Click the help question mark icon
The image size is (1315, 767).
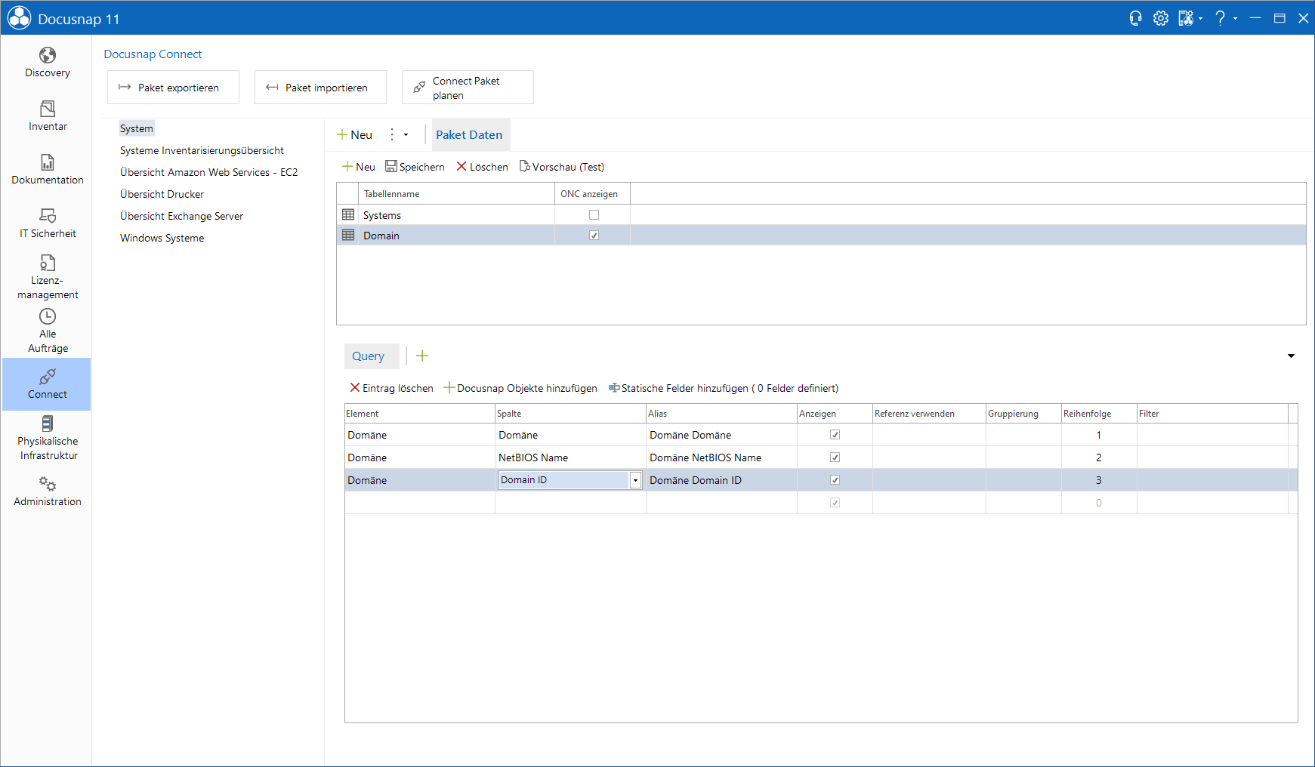(1220, 18)
